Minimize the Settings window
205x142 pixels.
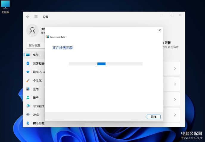click(161, 15)
